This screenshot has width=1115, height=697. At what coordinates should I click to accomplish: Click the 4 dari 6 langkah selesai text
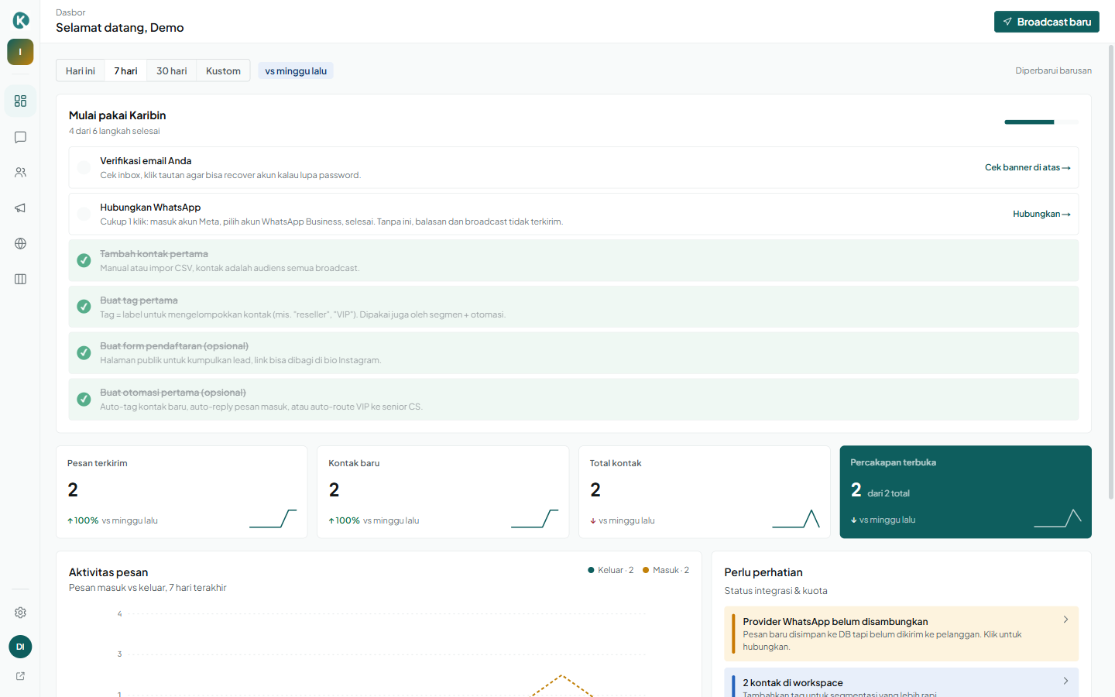tap(115, 131)
